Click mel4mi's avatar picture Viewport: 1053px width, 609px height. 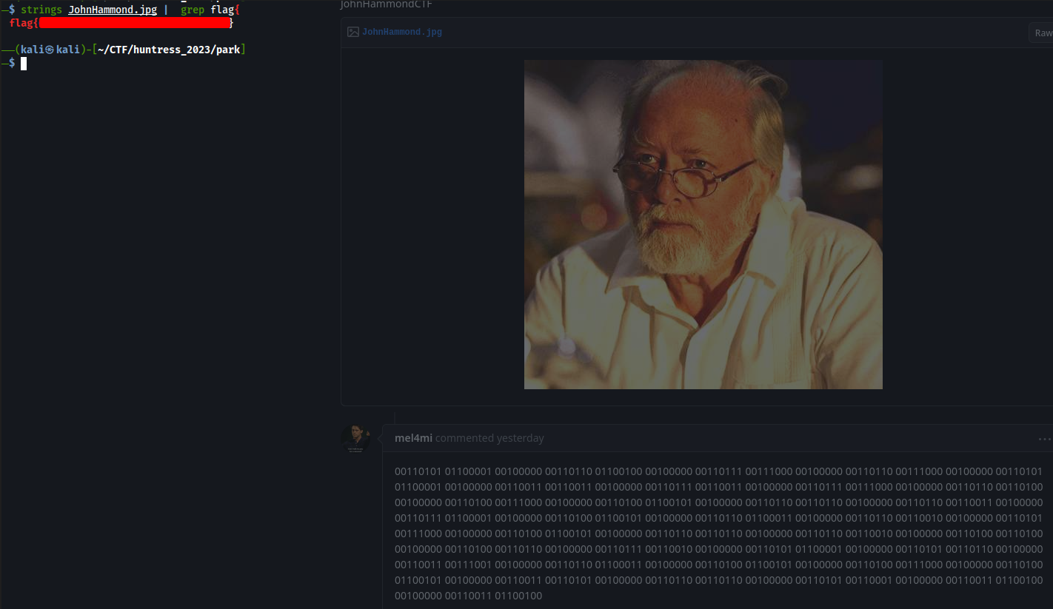[x=355, y=438]
